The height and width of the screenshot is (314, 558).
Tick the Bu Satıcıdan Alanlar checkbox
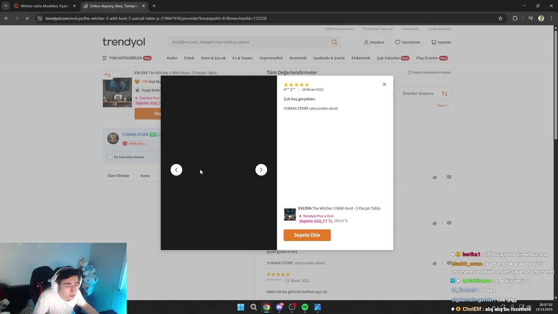click(110, 157)
